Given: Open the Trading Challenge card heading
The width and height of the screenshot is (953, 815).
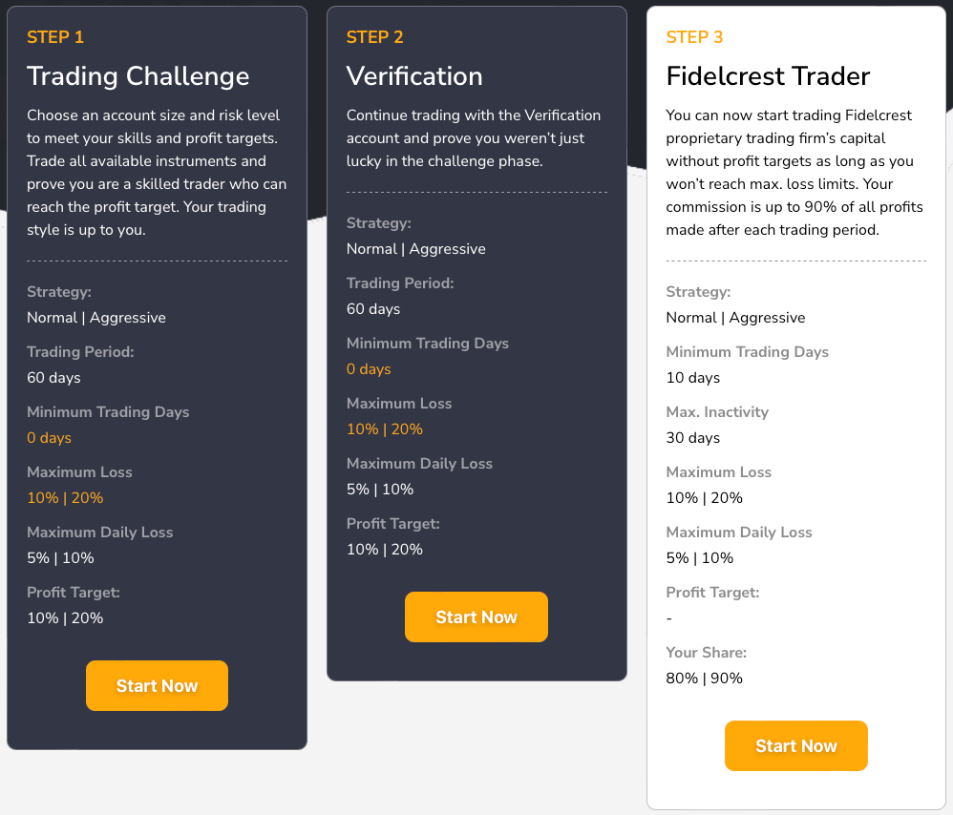Looking at the screenshot, I should pyautogui.click(x=138, y=76).
